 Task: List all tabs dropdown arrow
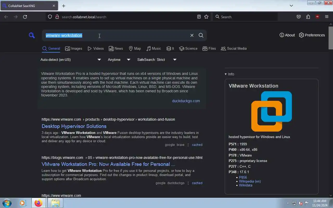click(x=291, y=6)
